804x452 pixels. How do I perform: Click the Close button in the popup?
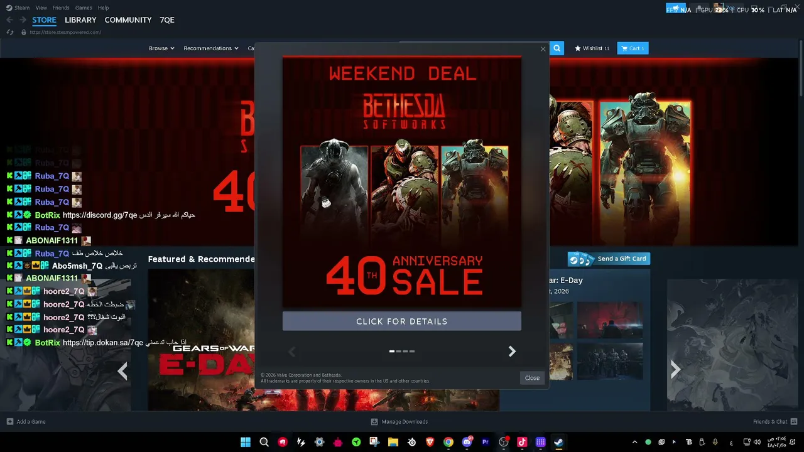coord(532,378)
